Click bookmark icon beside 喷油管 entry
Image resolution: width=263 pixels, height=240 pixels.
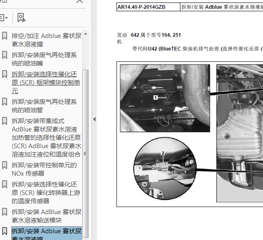[x=5, y=102]
